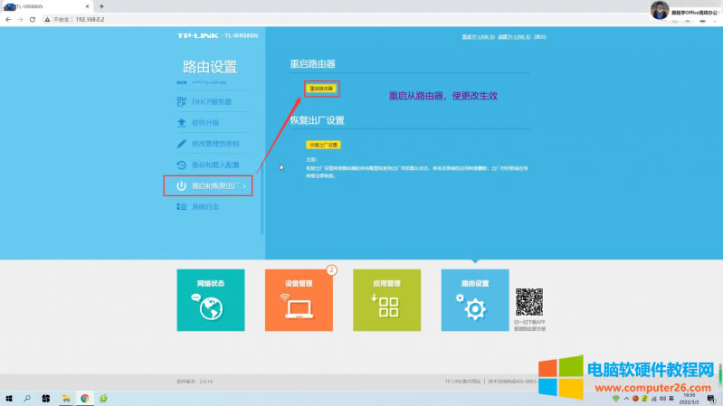Viewport: 723px width, 406px height.
Task: Click the taskbar search icon
Action: [27, 398]
